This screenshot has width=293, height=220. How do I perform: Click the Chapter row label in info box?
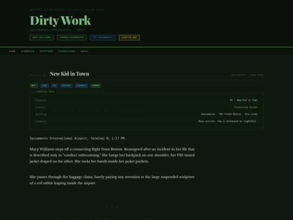tap(41, 100)
